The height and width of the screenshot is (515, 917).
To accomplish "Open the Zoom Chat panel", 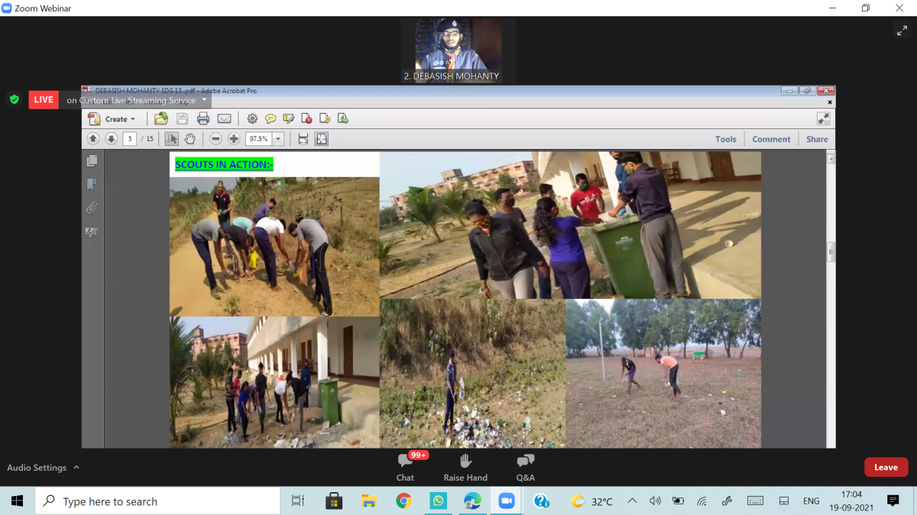I will [405, 466].
